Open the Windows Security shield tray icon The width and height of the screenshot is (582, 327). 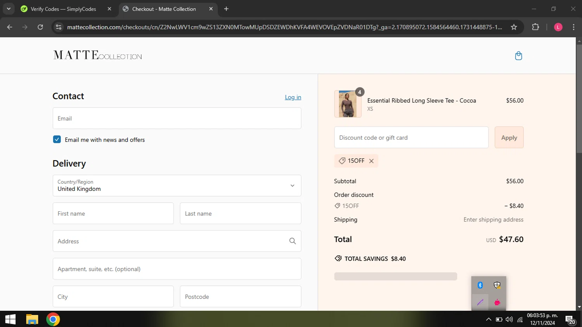click(497, 285)
